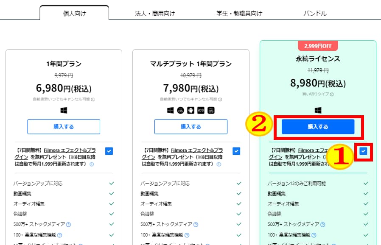Uncheck the gift checkbox in the マルチプラット plan
381x245 pixels.
236,151
